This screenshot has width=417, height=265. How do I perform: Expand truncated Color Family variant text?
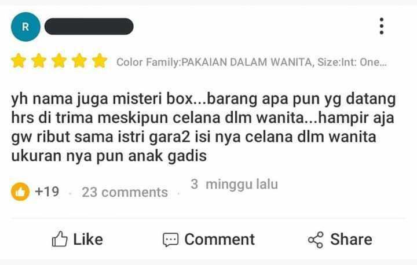[x=251, y=62]
